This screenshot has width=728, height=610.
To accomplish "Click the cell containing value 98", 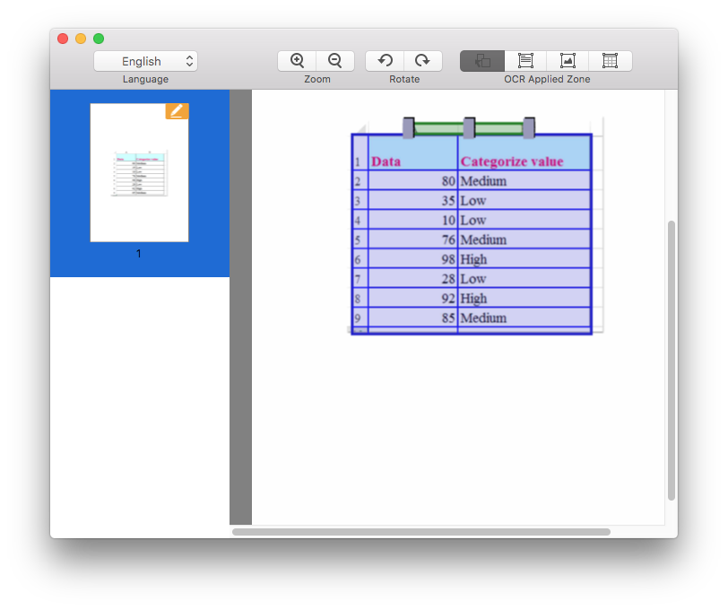I will (412, 259).
